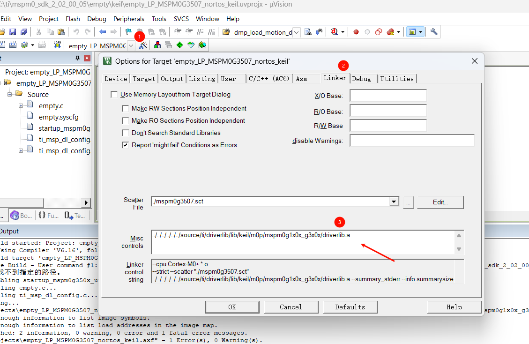Click the Options for Target magic wand icon
The width and height of the screenshot is (529, 344).
coord(143,45)
